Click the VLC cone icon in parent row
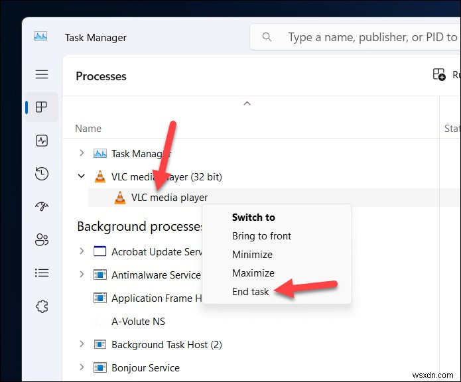 [100, 176]
